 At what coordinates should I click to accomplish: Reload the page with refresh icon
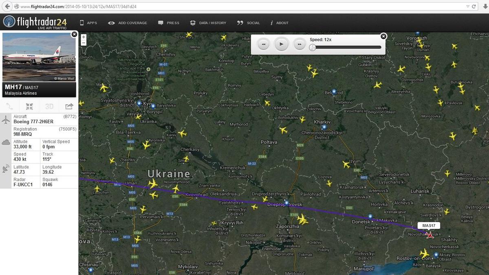474,7
